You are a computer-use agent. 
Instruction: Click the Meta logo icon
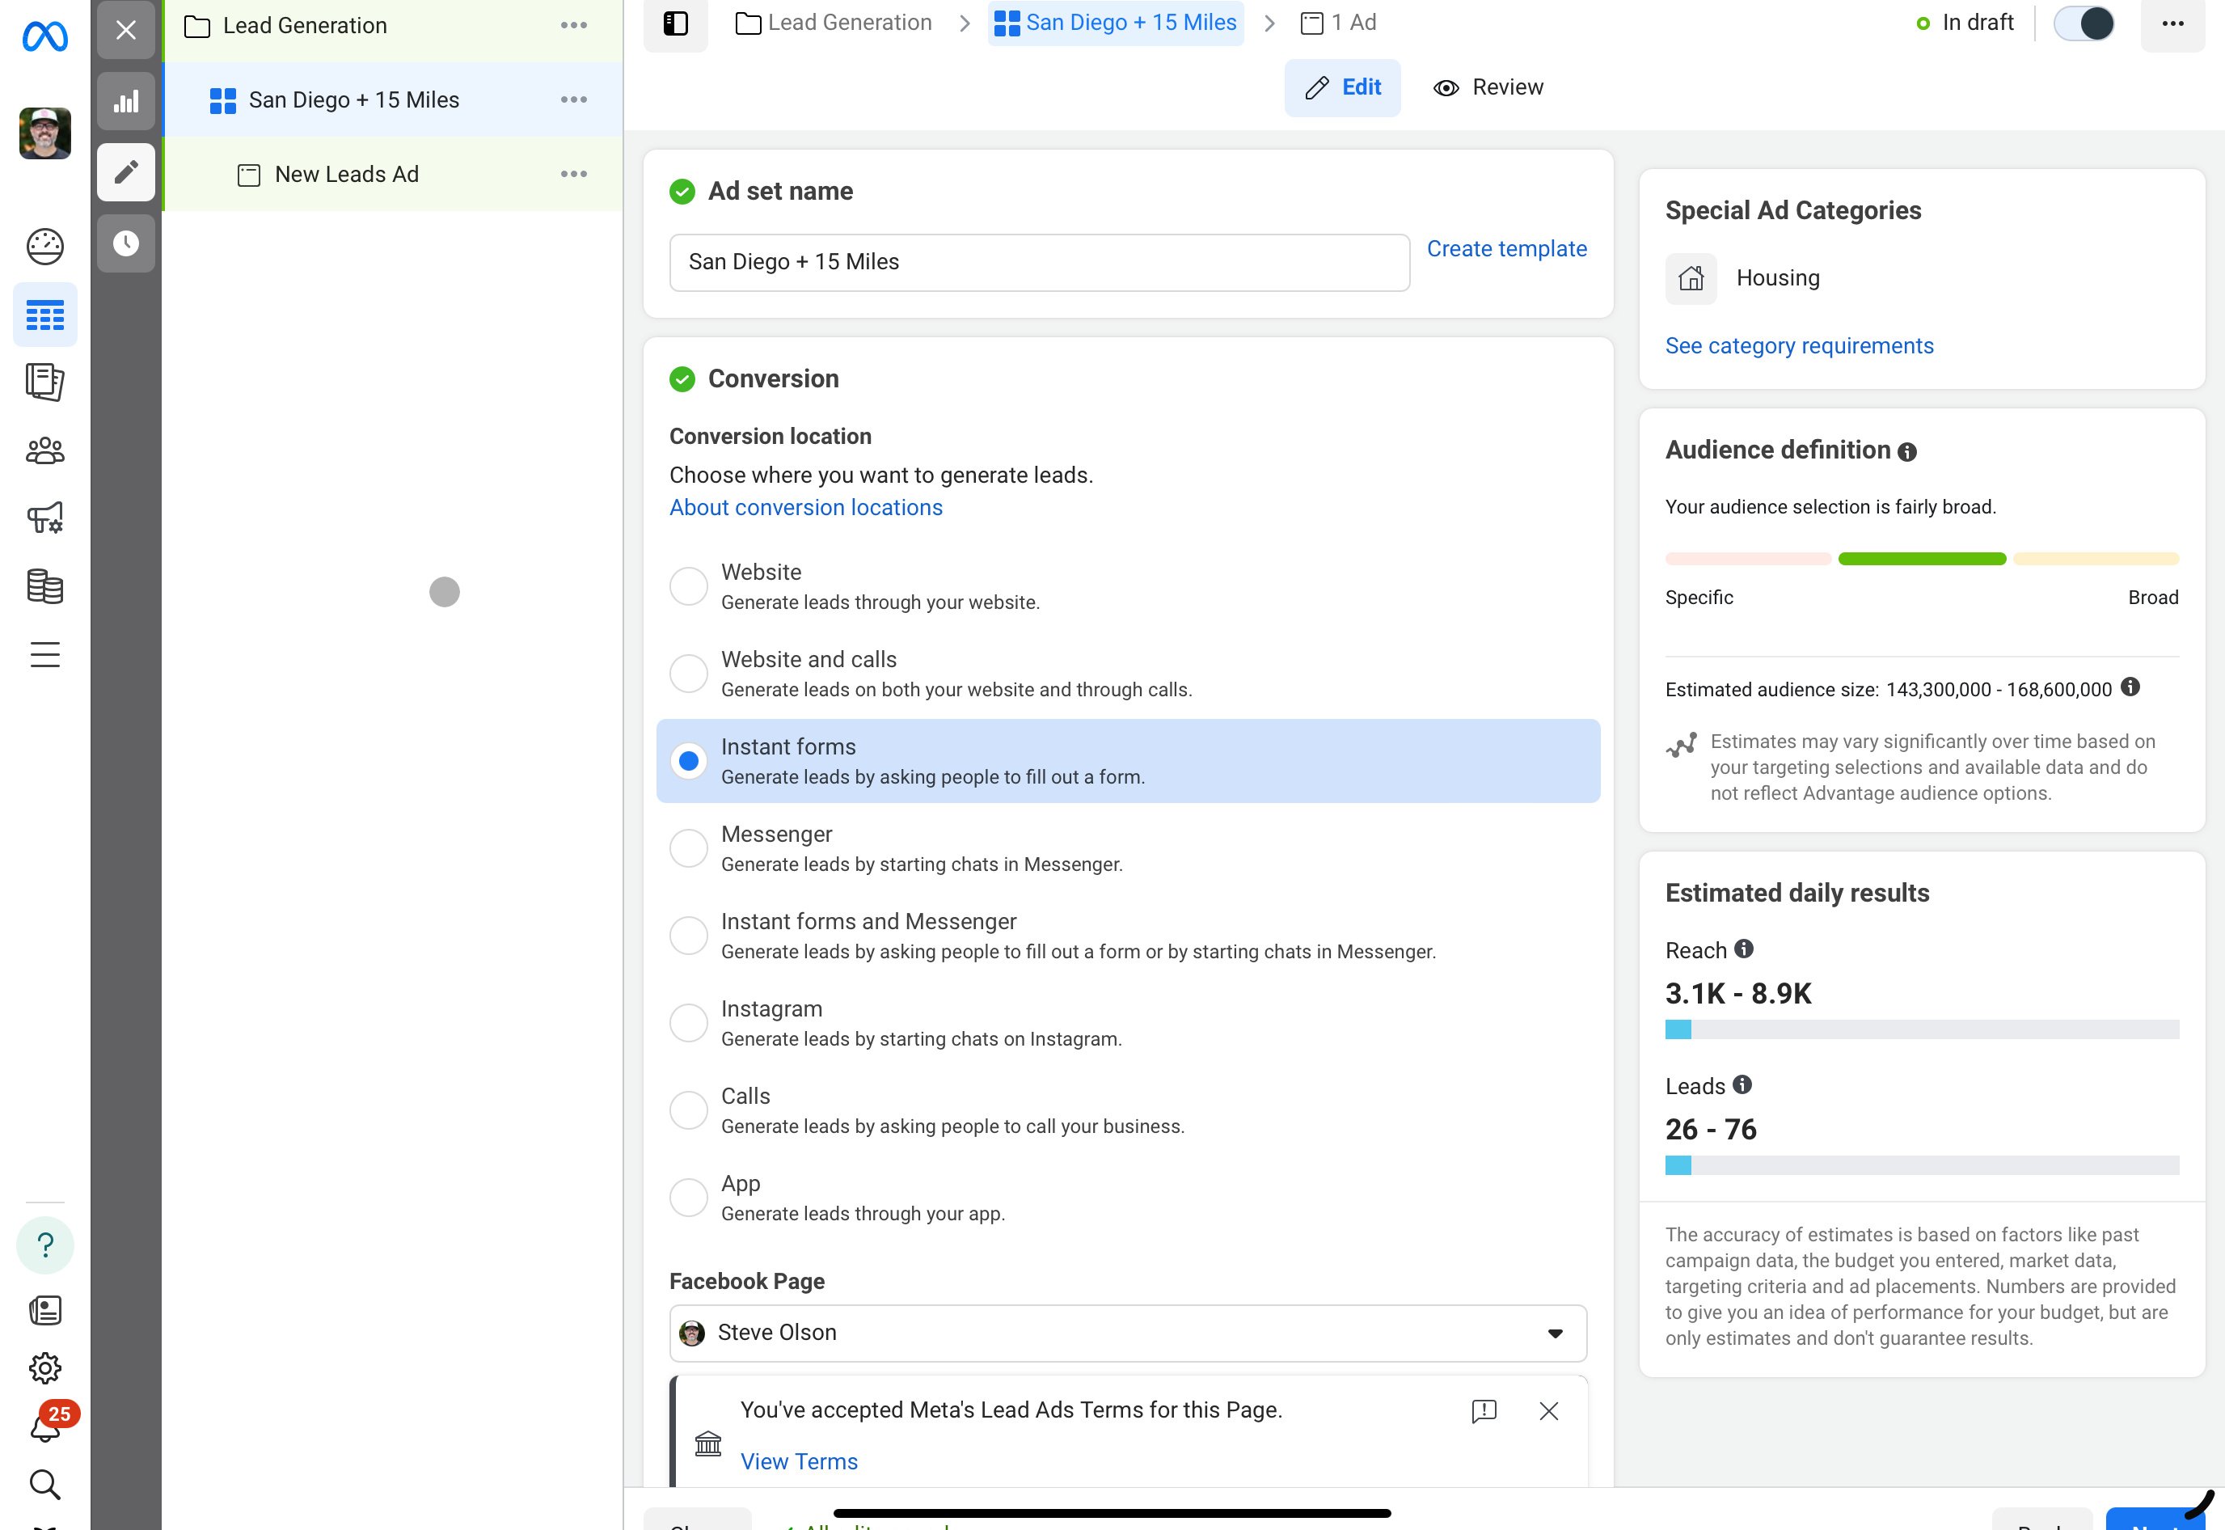point(45,36)
